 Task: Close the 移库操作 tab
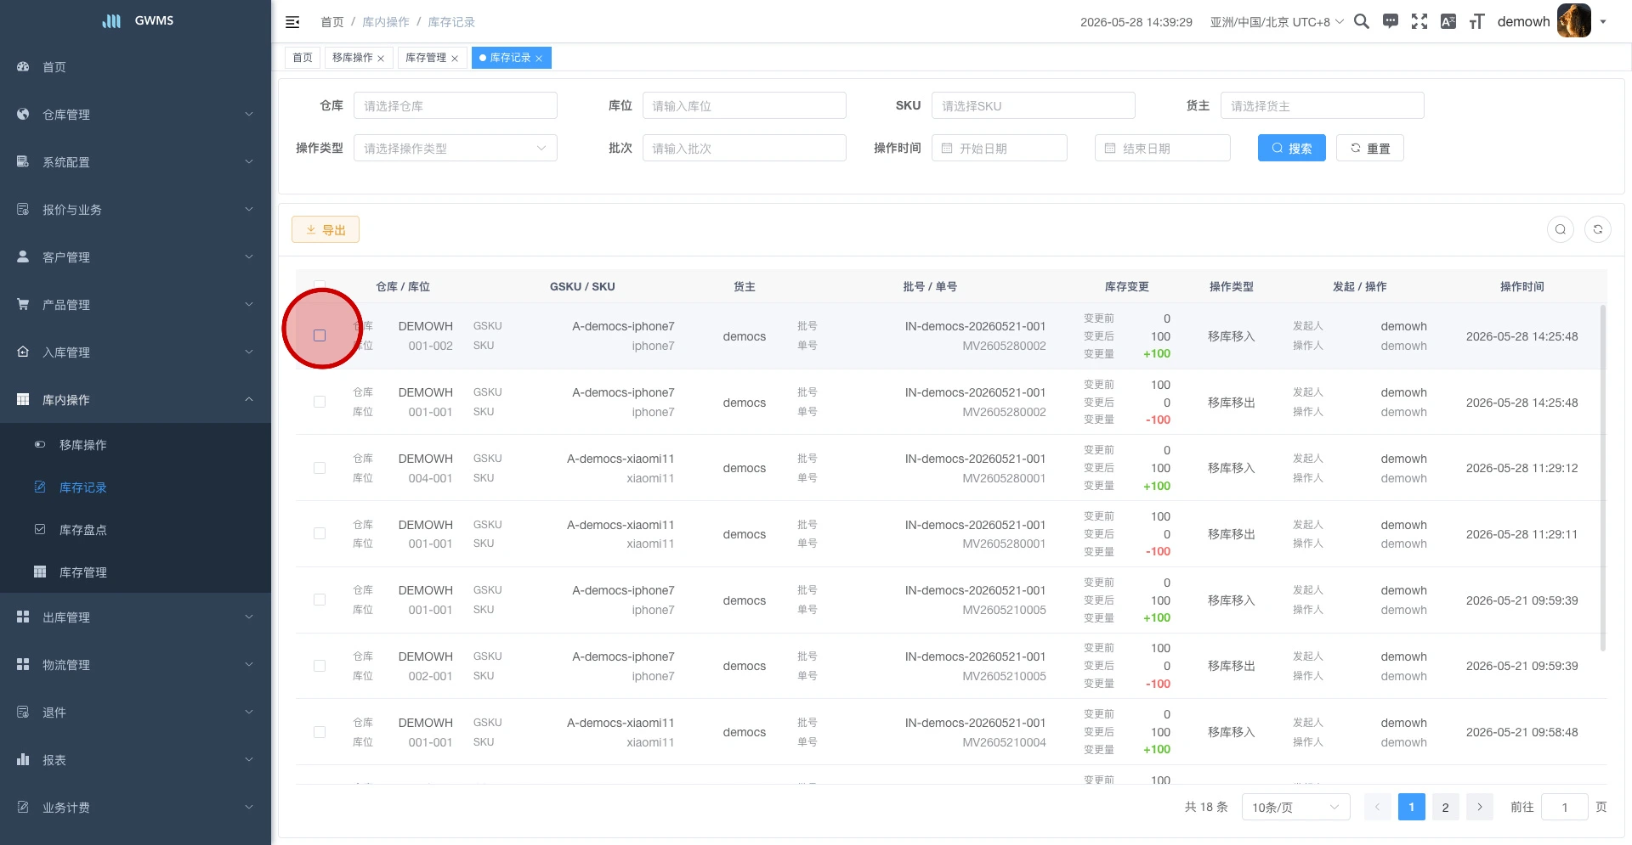(381, 59)
